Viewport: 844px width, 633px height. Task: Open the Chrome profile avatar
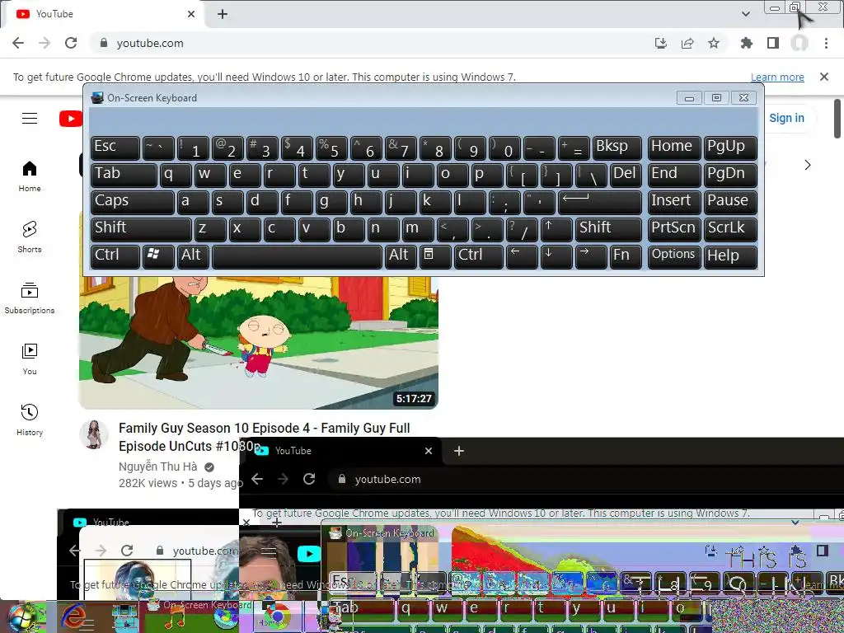pos(799,43)
